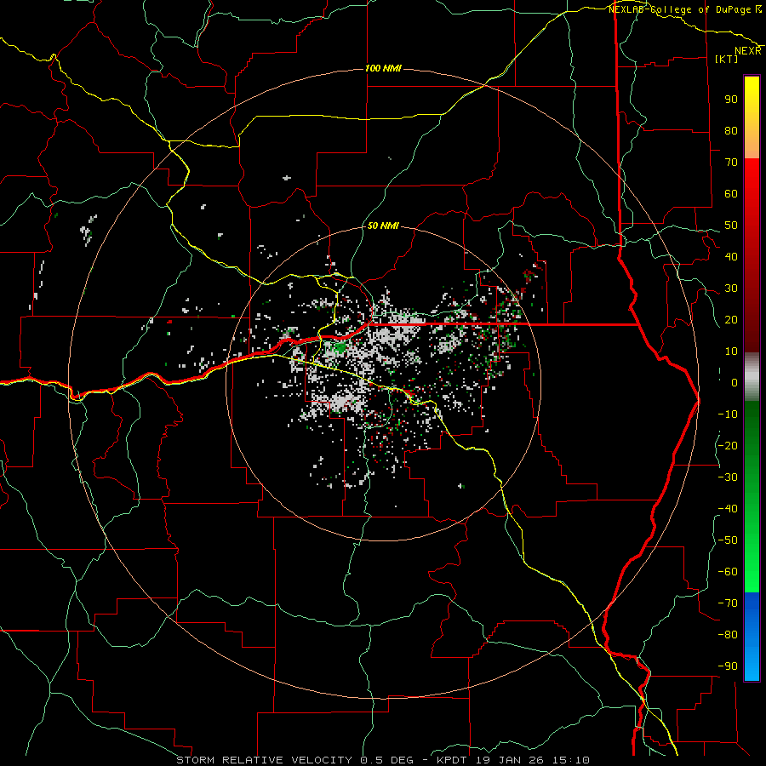Click the 80 value on velocity scale
Image resolution: width=766 pixels, height=766 pixels.
pyautogui.click(x=731, y=131)
